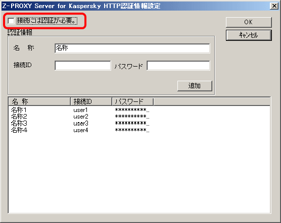The image size is (281, 223).
Task: Sort list by 名称 column header
Action: pyautogui.click(x=39, y=101)
